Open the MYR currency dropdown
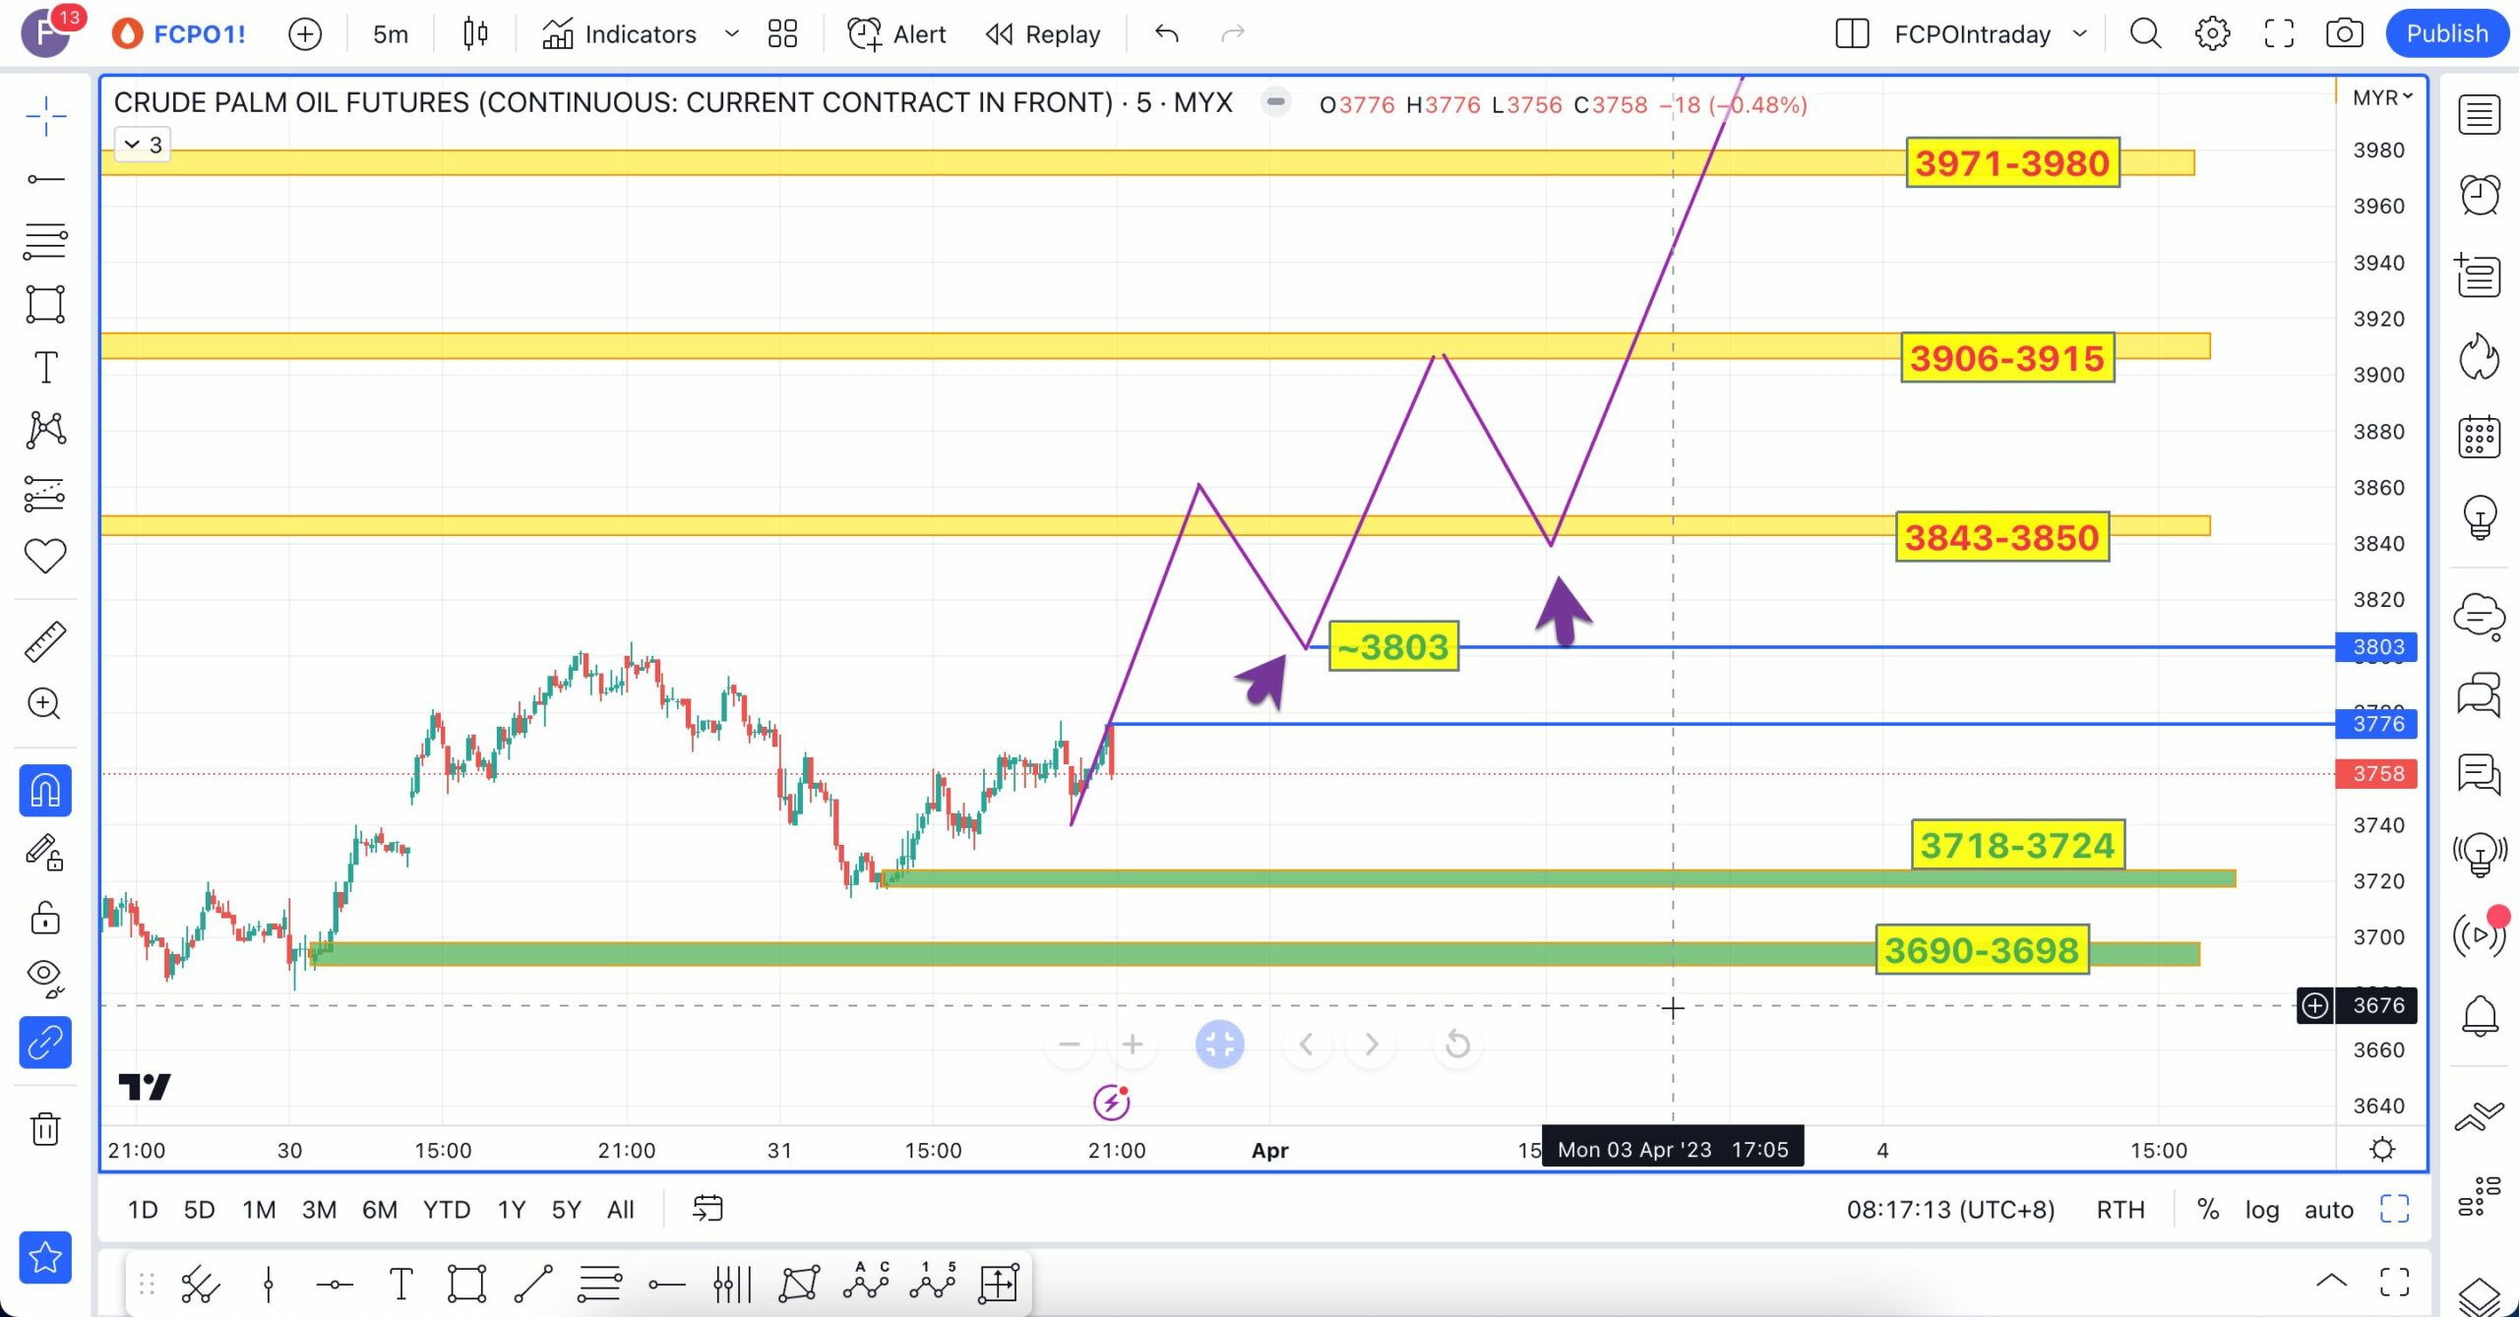This screenshot has height=1317, width=2519. coord(2381,97)
